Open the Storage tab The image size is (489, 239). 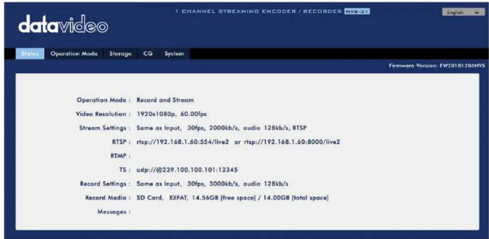coord(121,54)
